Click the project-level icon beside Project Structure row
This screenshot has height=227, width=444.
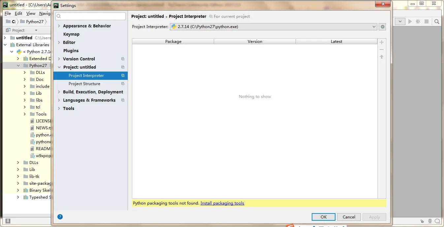click(123, 84)
